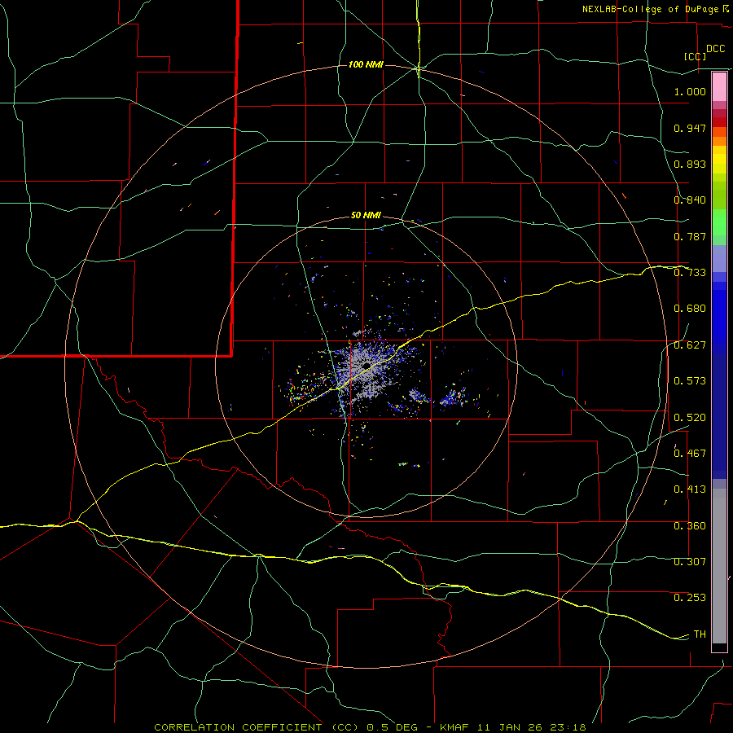Click the 50 NMI range ring label
Screen dimensions: 733x733
[366, 215]
